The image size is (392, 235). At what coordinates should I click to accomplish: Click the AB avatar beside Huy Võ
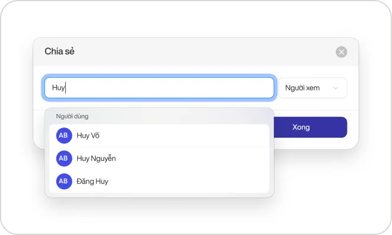click(x=64, y=135)
